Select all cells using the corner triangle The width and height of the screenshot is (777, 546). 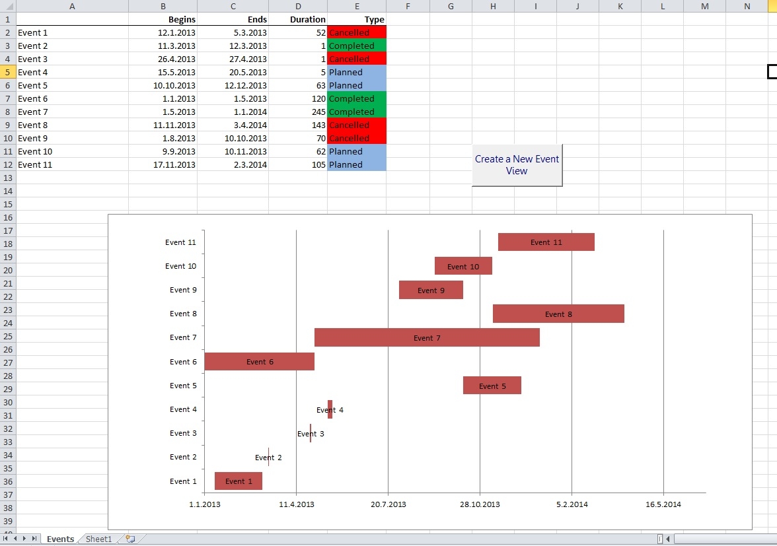[7, 6]
